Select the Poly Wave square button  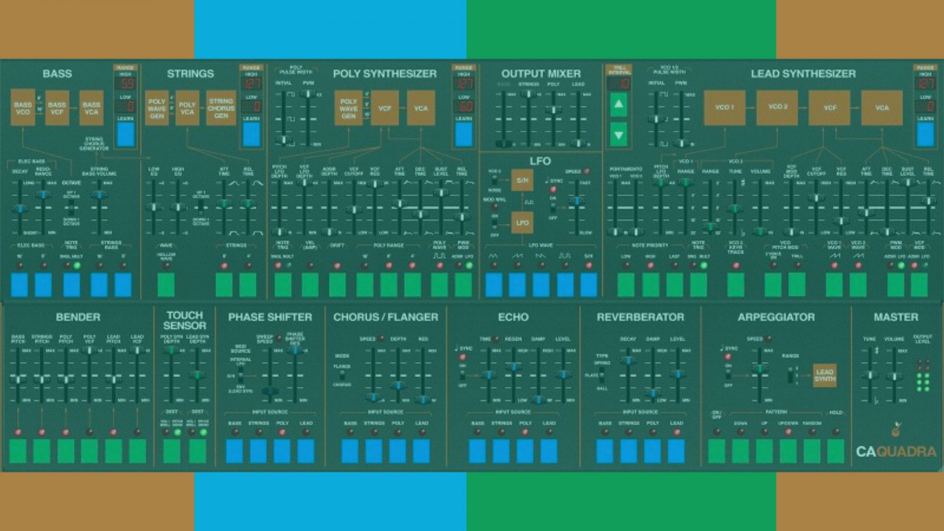(x=440, y=284)
